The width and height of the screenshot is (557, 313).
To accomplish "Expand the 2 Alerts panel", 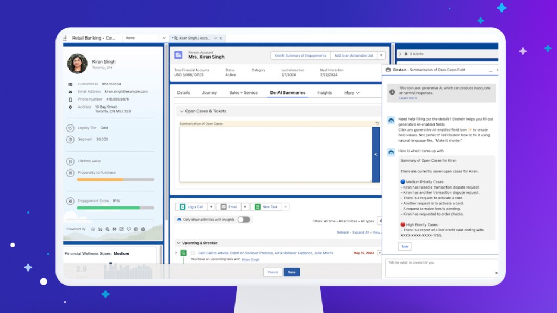I will click(399, 54).
